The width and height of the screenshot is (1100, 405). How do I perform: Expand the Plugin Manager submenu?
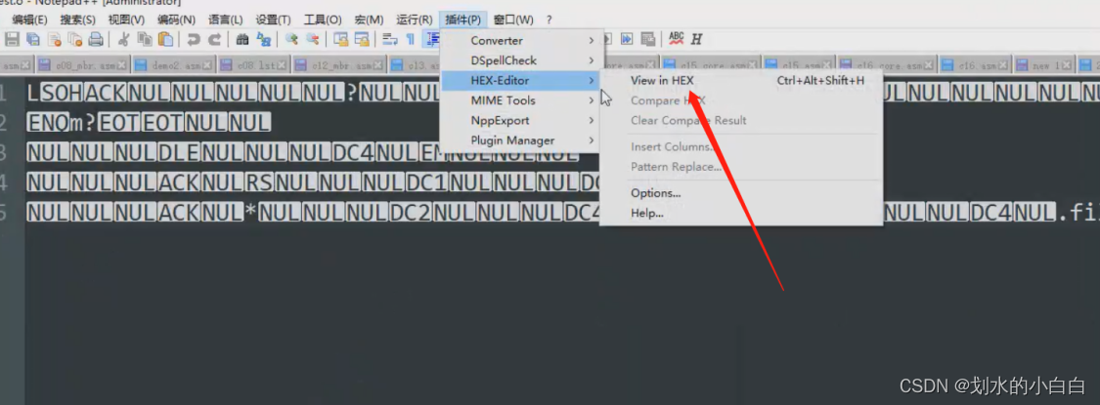tap(522, 141)
